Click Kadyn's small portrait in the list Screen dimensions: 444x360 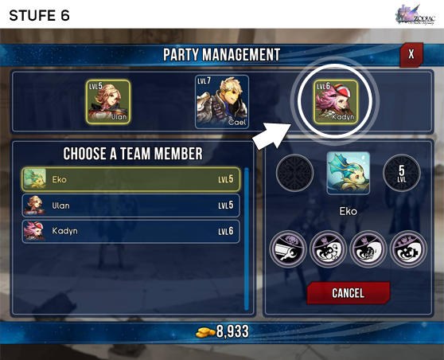pyautogui.click(x=34, y=231)
